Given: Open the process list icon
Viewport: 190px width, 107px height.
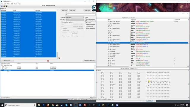Looking at the screenshot, I should pos(2,6).
